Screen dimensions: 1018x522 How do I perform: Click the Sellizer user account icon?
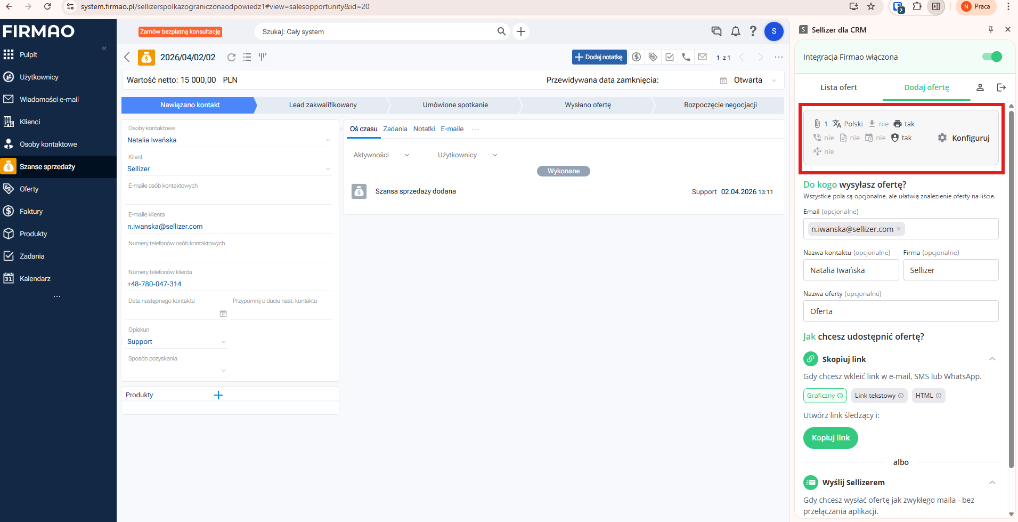980,87
